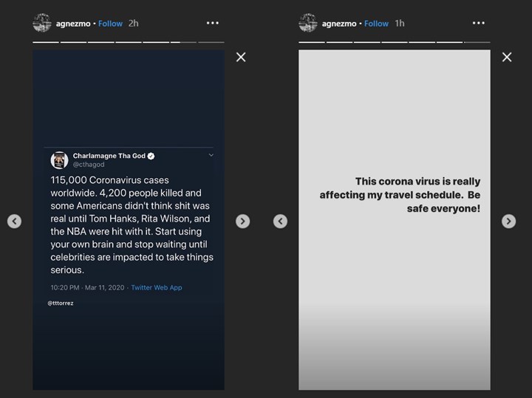
Task: Click agnezmo profile picture on the 2h story
Action: (42, 23)
